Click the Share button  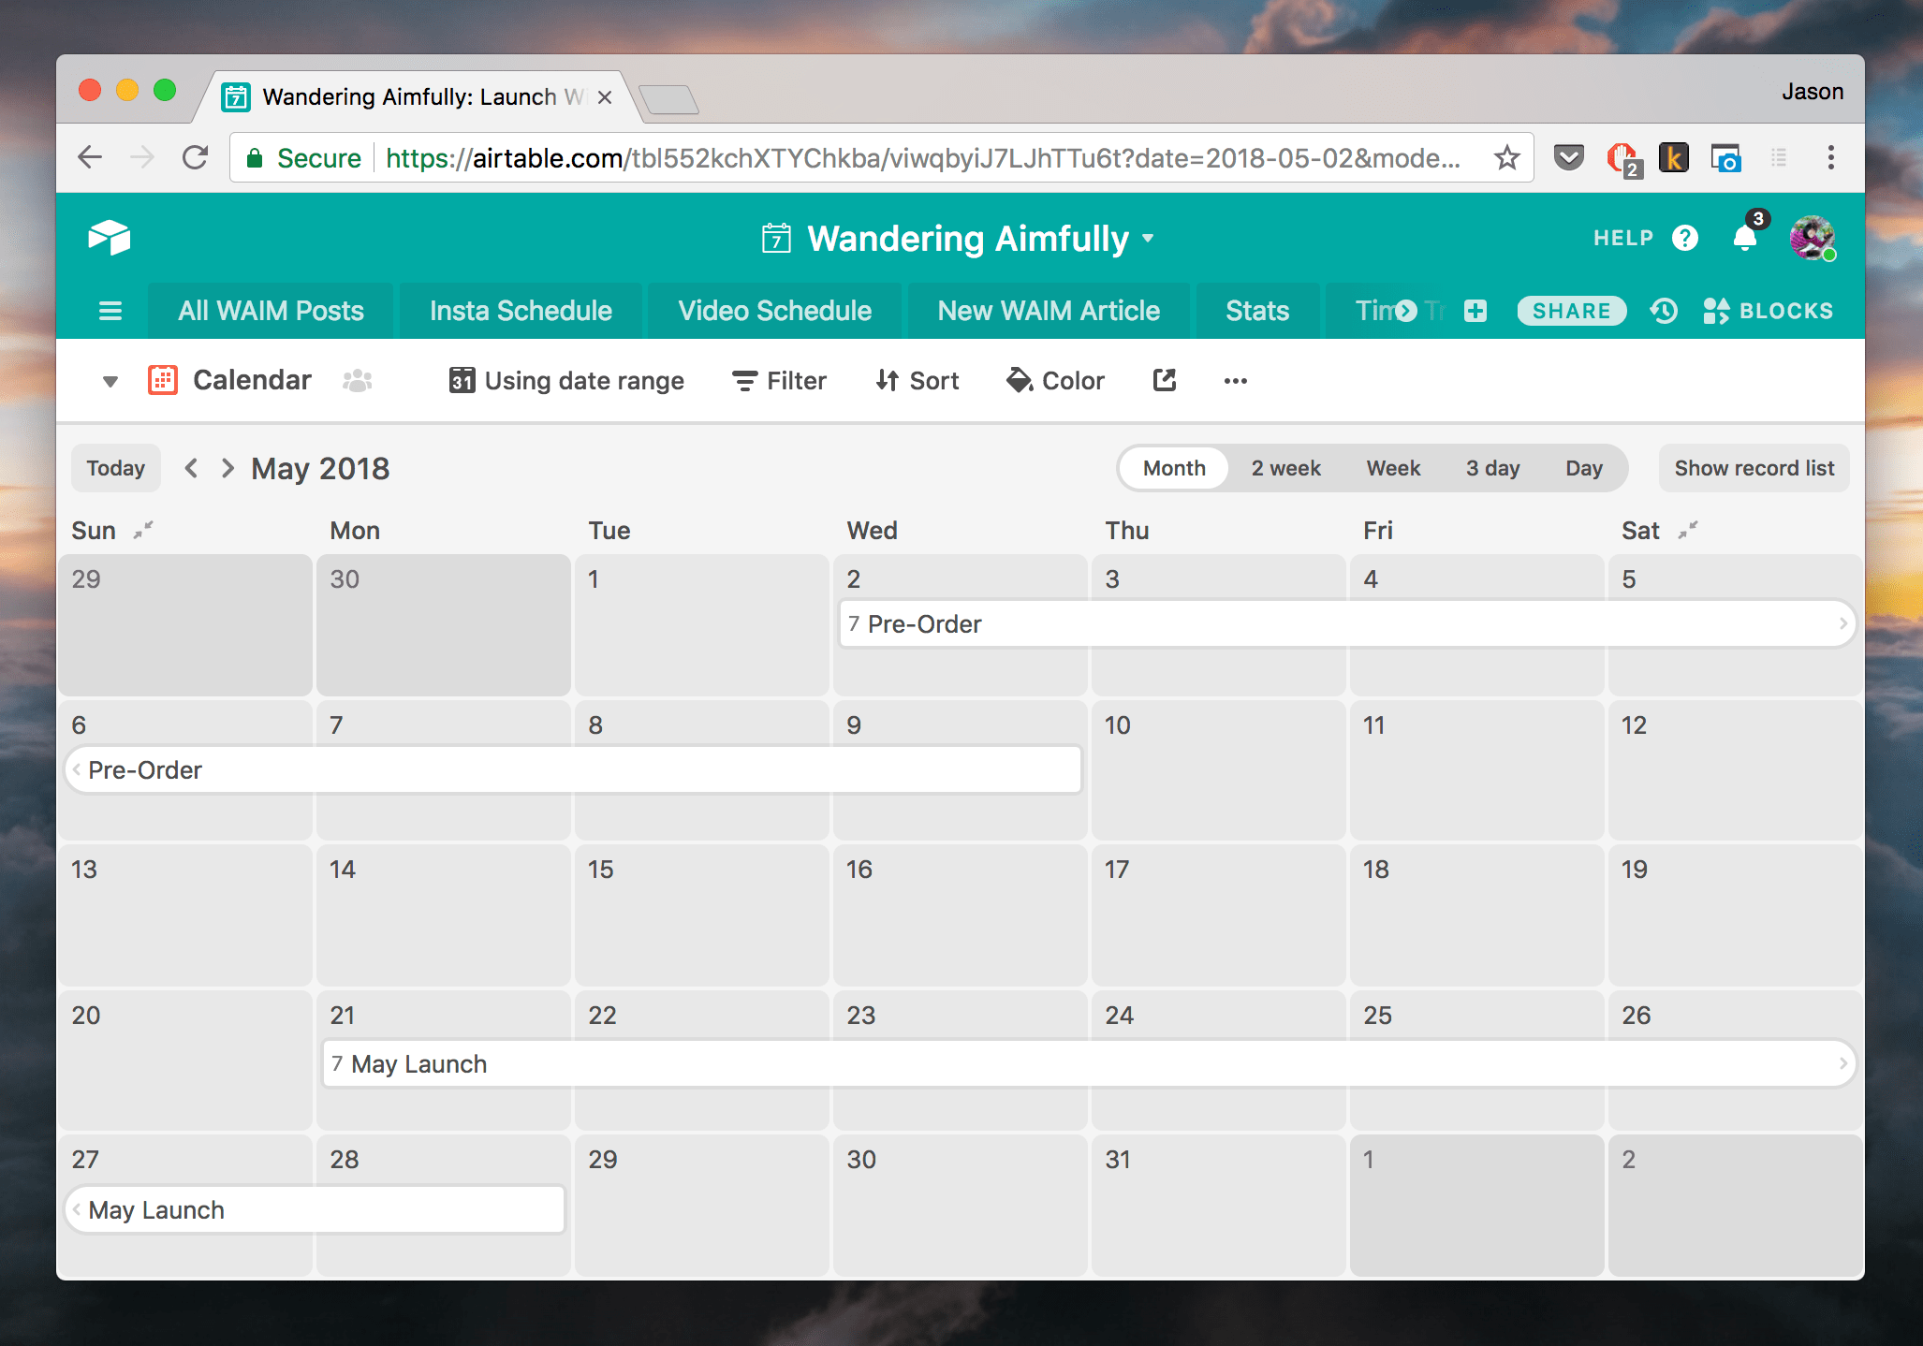(x=1571, y=311)
